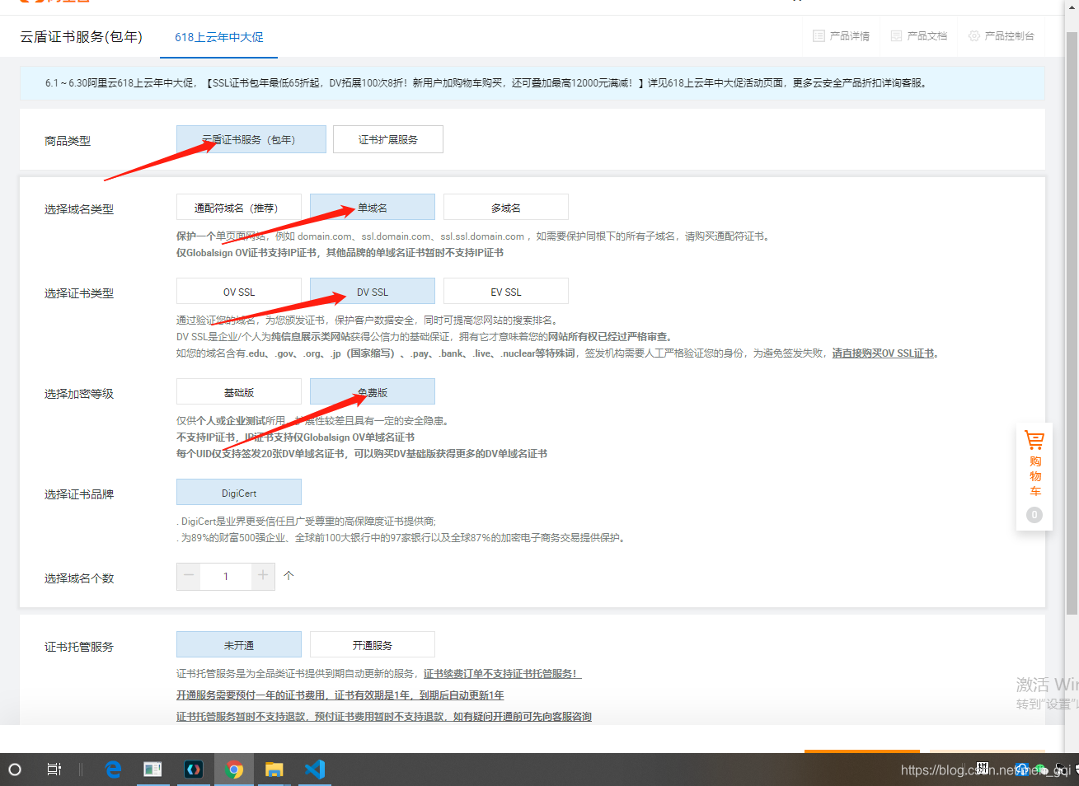This screenshot has width=1079, height=786.
Task: Switch to Google Chrome in taskbar
Action: click(x=235, y=770)
